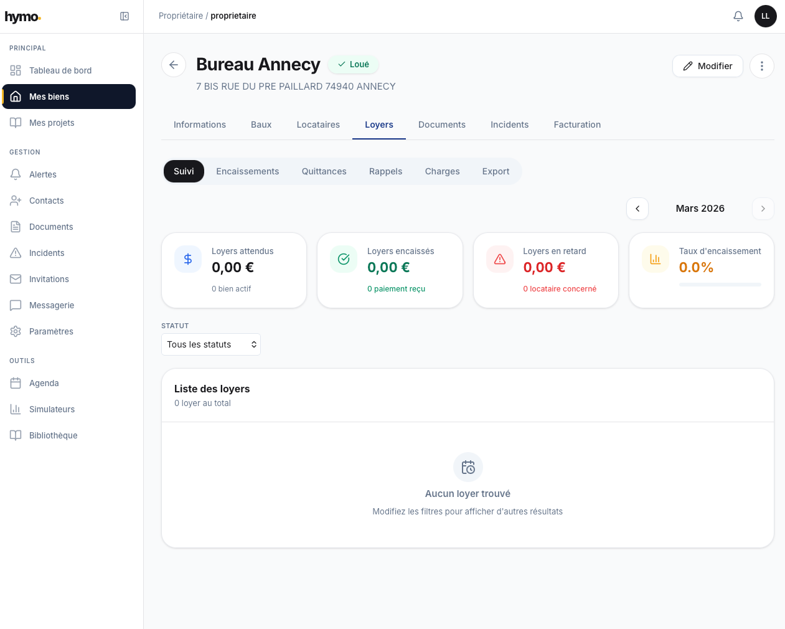Switch to the Documents tab

pos(441,125)
